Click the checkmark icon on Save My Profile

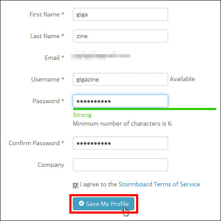81,203
